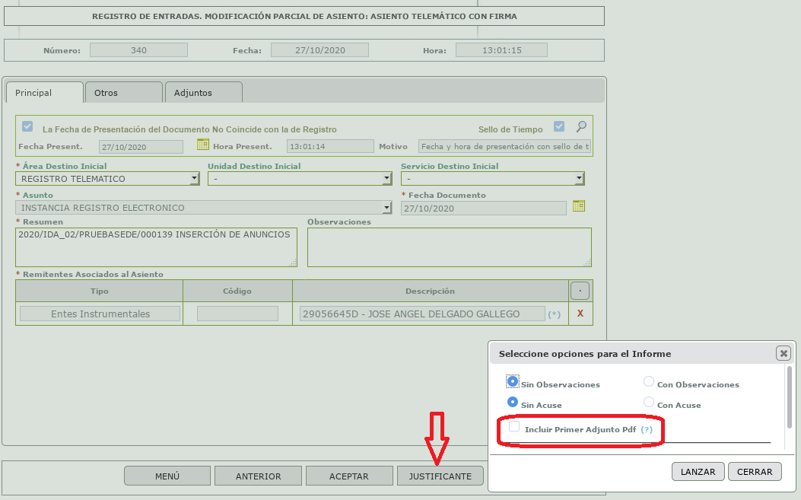Click the ANTERIOR button

[x=258, y=476]
